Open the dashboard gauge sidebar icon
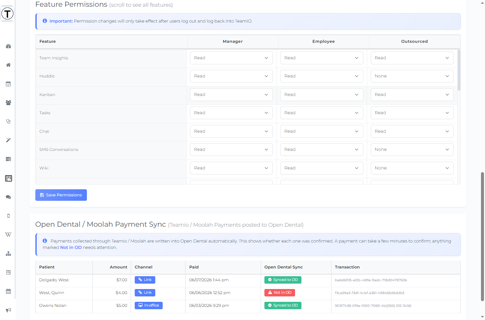Image resolution: width=485 pixels, height=320 pixels. point(8,46)
